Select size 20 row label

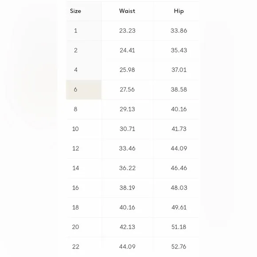[75, 227]
